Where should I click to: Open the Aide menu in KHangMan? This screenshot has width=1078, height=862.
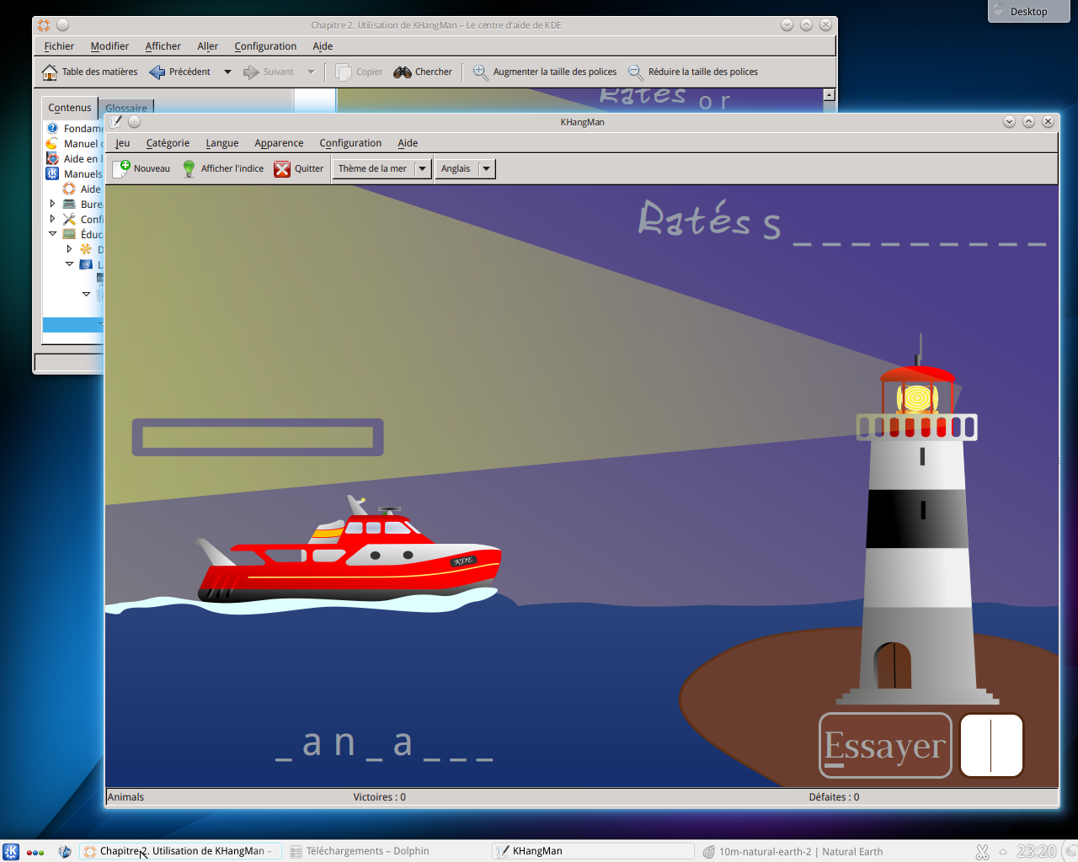408,143
